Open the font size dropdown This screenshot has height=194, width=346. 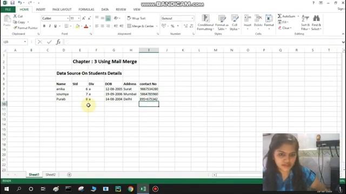[79, 18]
